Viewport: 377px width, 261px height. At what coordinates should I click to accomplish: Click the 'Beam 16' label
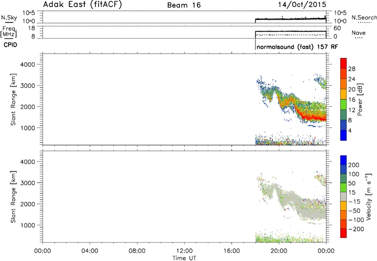click(184, 5)
